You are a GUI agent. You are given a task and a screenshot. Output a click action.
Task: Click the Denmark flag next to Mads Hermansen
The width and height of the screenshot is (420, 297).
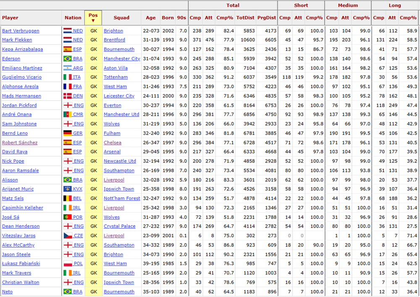point(68,96)
